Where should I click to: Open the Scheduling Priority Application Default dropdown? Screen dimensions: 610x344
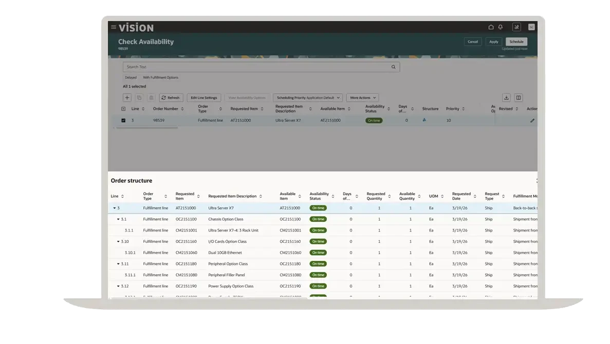pyautogui.click(x=307, y=98)
